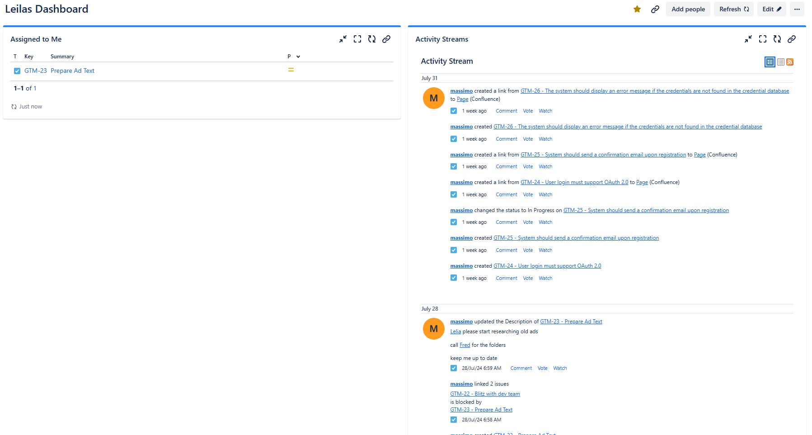Screen dimensions: 812x435
Task: Open the Activity Stream RSS feed
Action: click(790, 61)
